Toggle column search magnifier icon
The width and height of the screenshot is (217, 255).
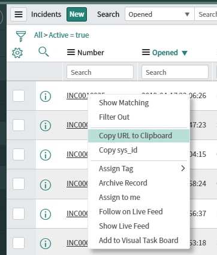(x=44, y=51)
